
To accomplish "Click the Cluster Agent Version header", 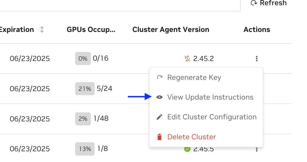I will [x=171, y=30].
